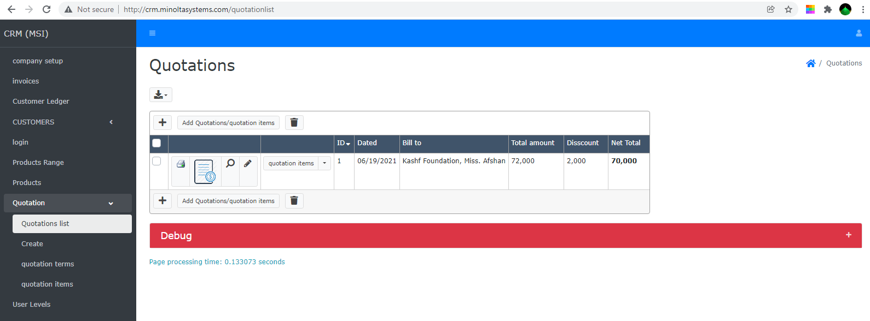The image size is (870, 321).
Task: Sort by the Net Total column header
Action: click(626, 143)
